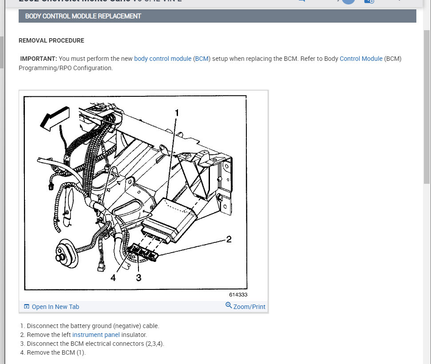
Task: Click step 'Disconnect the BCM electrical connectors (2,3,4).'
Action: 95,344
